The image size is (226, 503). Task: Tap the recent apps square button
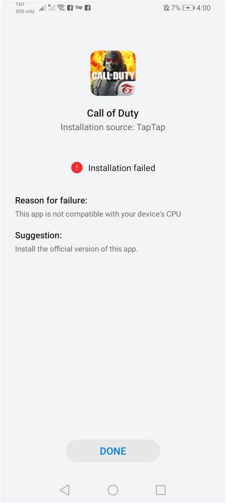161,490
